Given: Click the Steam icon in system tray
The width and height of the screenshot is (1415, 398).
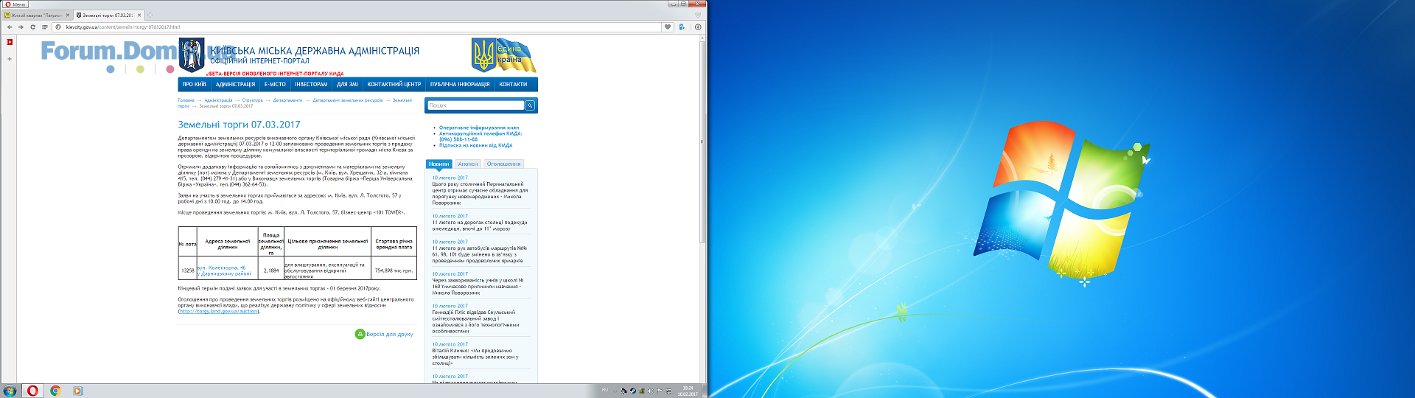Looking at the screenshot, I should (x=633, y=391).
